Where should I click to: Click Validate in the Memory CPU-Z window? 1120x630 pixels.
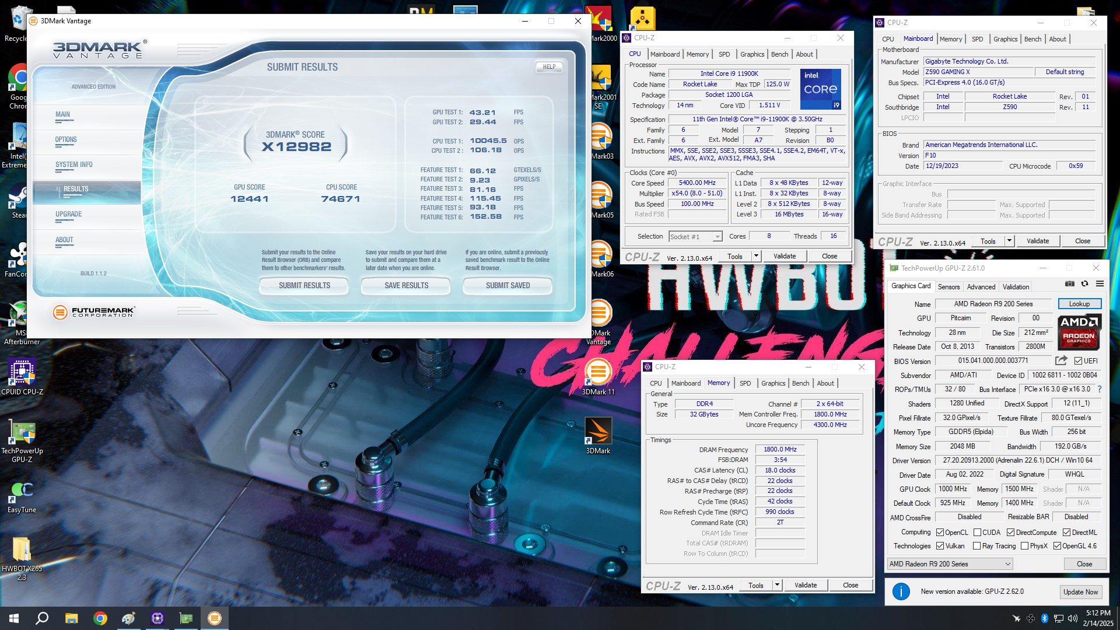click(x=806, y=585)
